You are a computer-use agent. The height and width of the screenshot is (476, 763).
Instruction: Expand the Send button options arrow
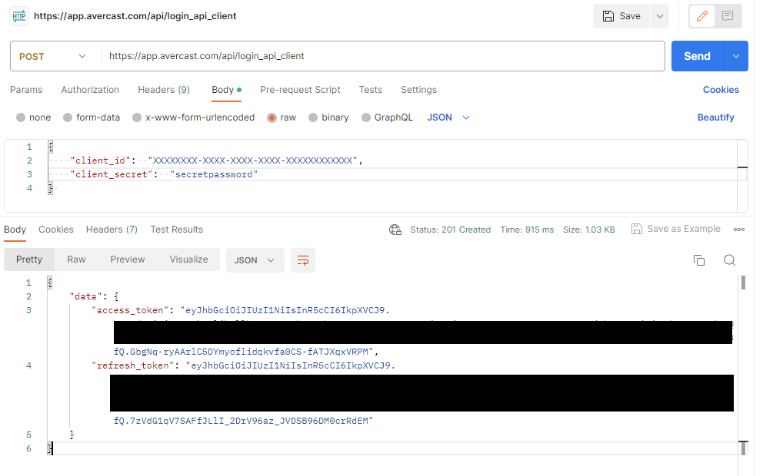[736, 56]
